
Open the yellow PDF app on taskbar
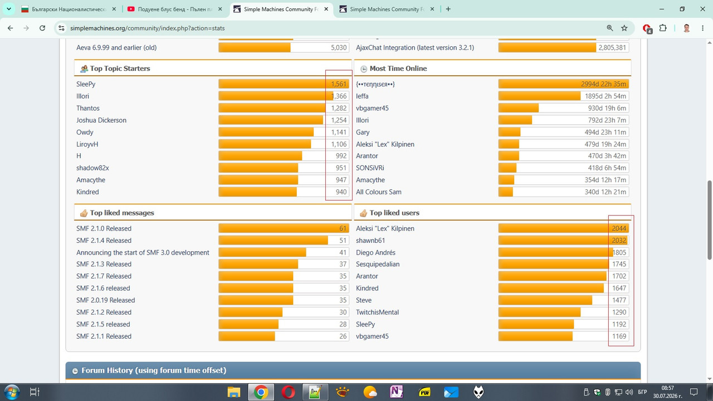click(424, 392)
